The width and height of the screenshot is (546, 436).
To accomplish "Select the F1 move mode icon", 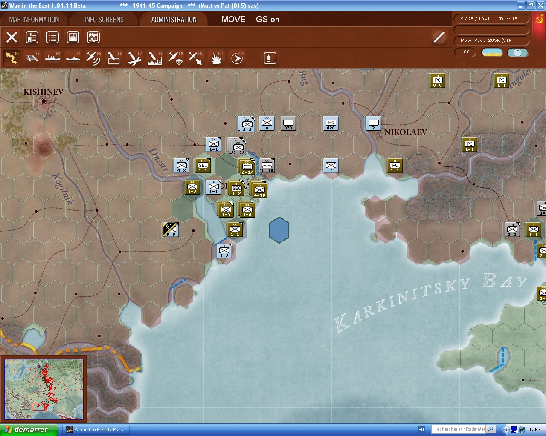I will coord(12,58).
